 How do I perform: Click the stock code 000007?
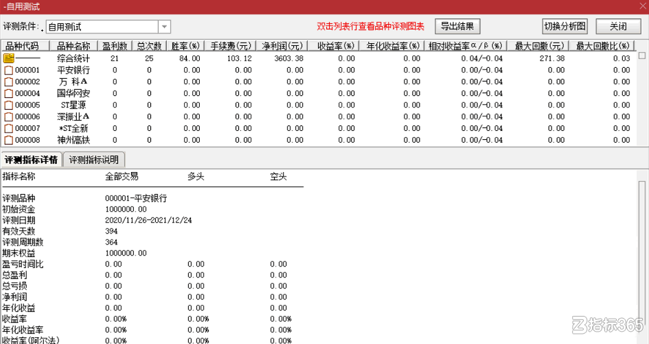(27, 128)
